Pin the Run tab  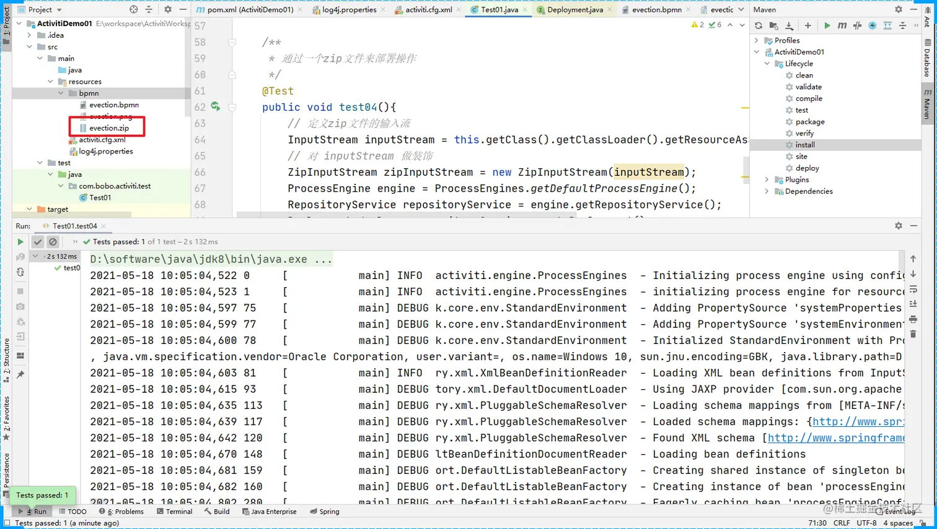point(20,374)
